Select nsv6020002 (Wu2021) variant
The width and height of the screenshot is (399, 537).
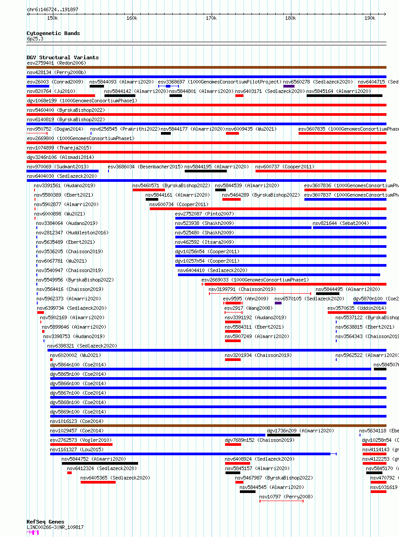pos(75,355)
